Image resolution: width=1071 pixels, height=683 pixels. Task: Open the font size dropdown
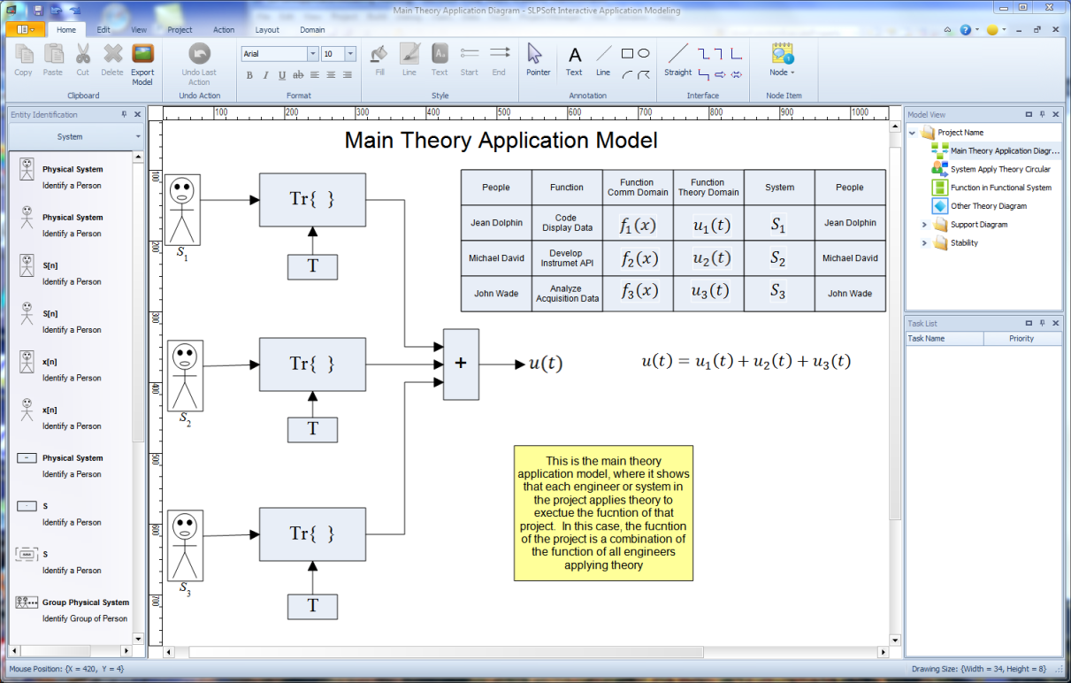[x=350, y=54]
